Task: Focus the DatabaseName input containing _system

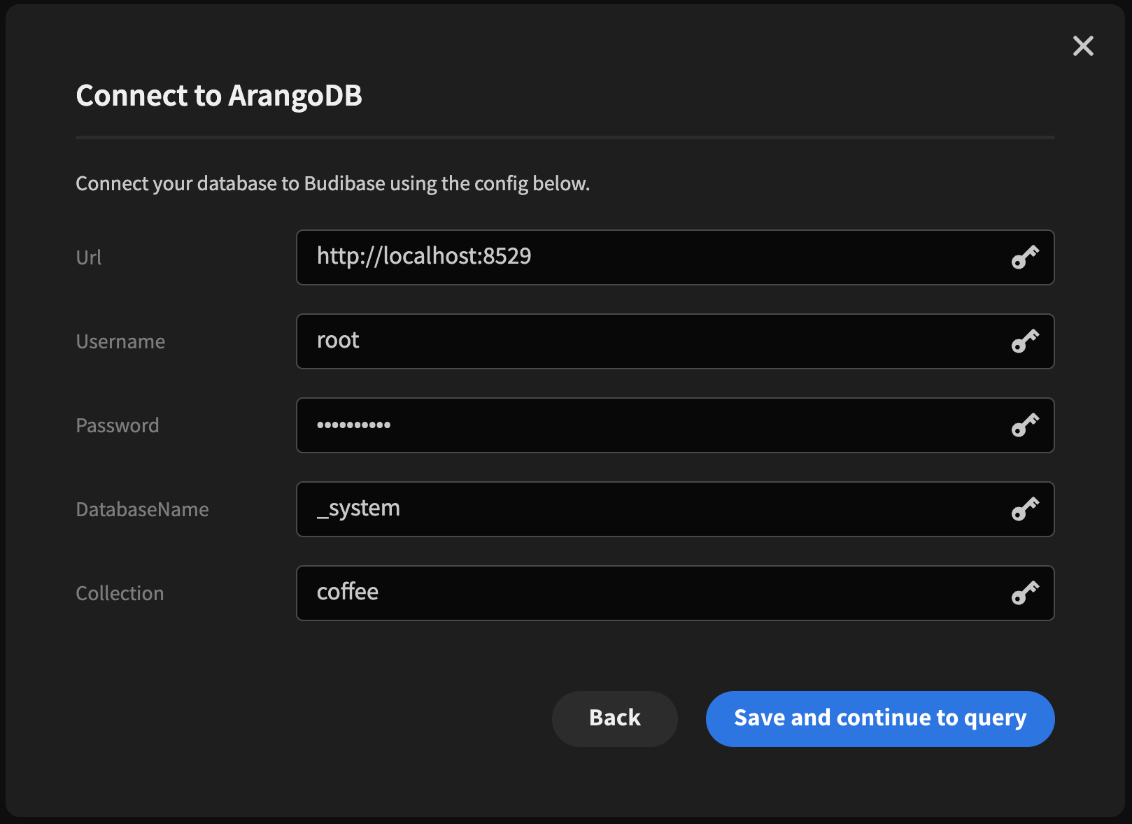Action: pyautogui.click(x=675, y=509)
